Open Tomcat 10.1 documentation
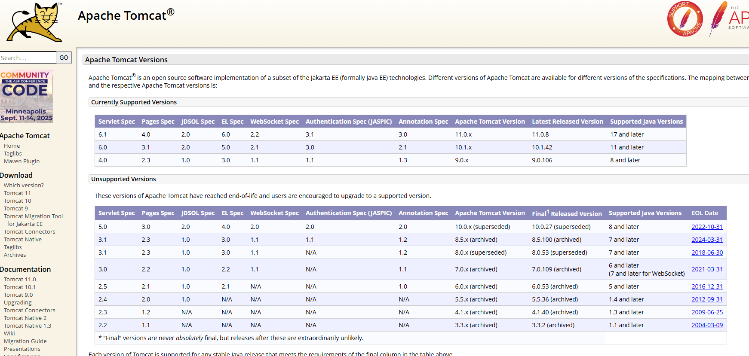749x356 pixels. pyautogui.click(x=20, y=287)
